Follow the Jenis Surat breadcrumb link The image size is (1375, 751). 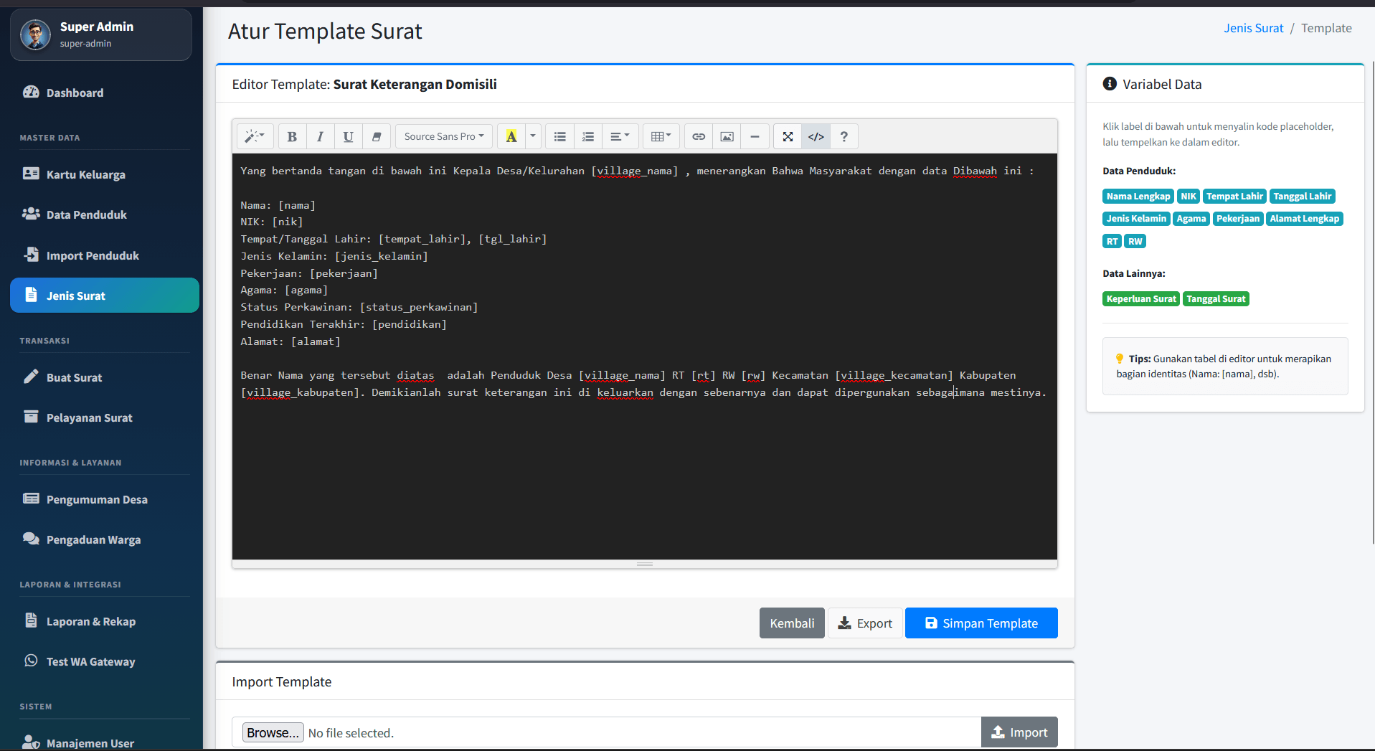[x=1253, y=28]
